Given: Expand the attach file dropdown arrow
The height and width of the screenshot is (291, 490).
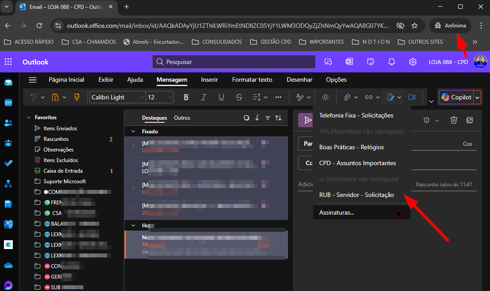Looking at the screenshot, I should [355, 97].
